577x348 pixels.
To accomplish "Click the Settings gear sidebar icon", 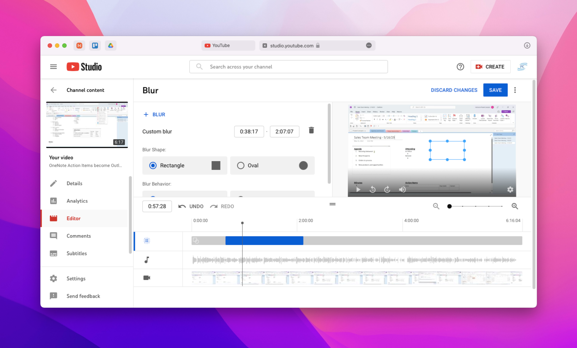I will 54,278.
